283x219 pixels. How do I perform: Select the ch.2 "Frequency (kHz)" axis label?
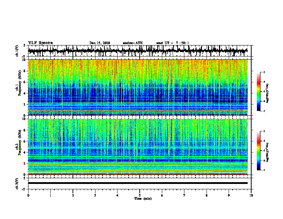20,142
